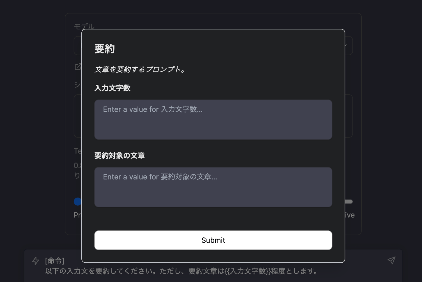Viewport: 422px width, 282px height.
Task: Click the 文章を要約するプロンプト description text
Action: pos(140,69)
